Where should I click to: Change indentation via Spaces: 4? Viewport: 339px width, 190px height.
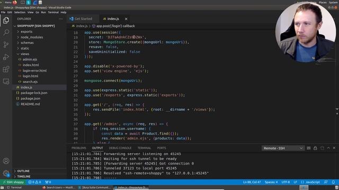click(x=271, y=182)
